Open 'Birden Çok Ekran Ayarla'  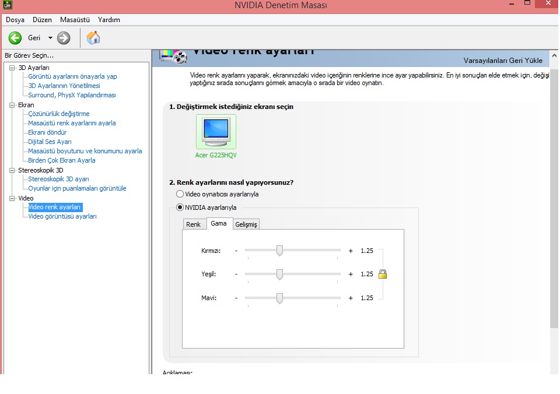click(x=62, y=160)
